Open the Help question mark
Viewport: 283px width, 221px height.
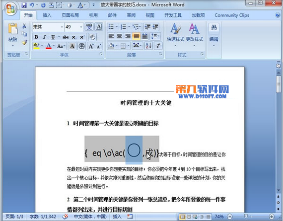[278, 15]
